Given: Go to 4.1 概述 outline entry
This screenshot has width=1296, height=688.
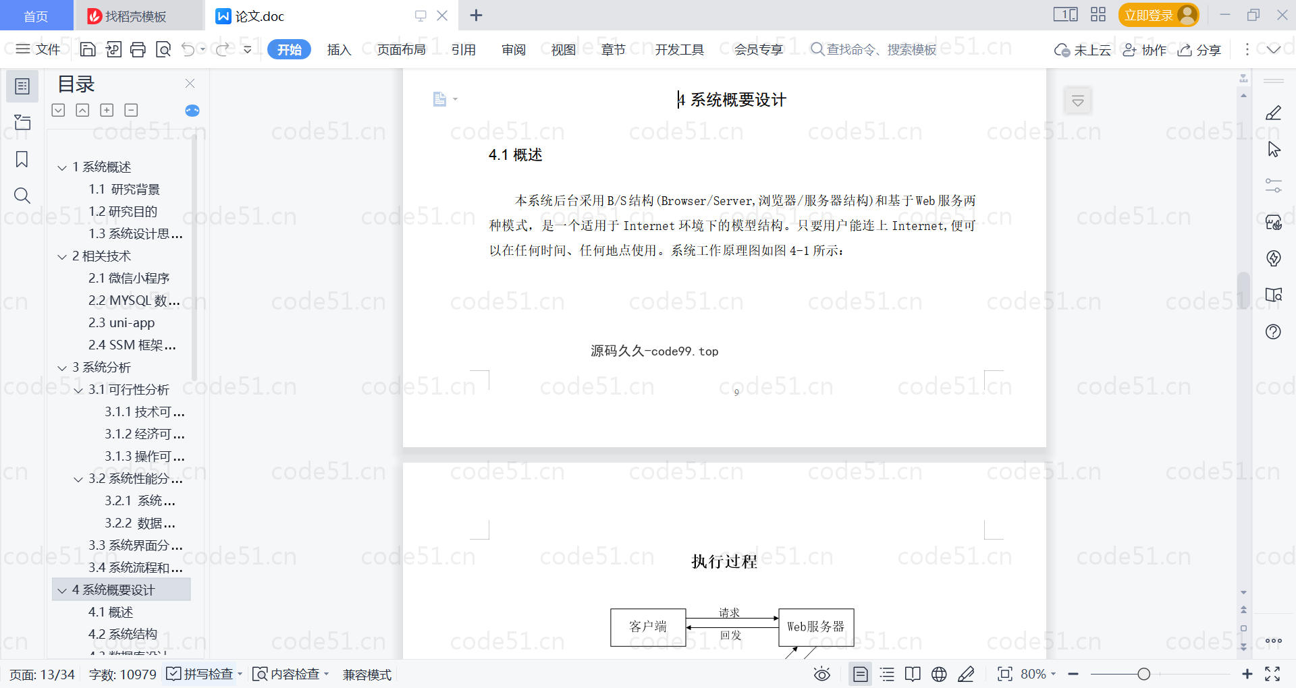Looking at the screenshot, I should 111,612.
